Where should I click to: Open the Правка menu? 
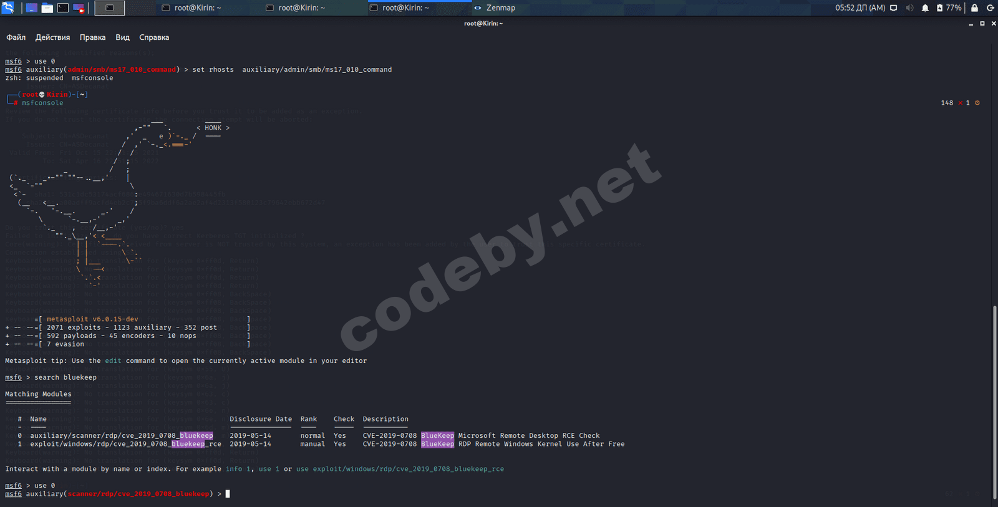92,37
